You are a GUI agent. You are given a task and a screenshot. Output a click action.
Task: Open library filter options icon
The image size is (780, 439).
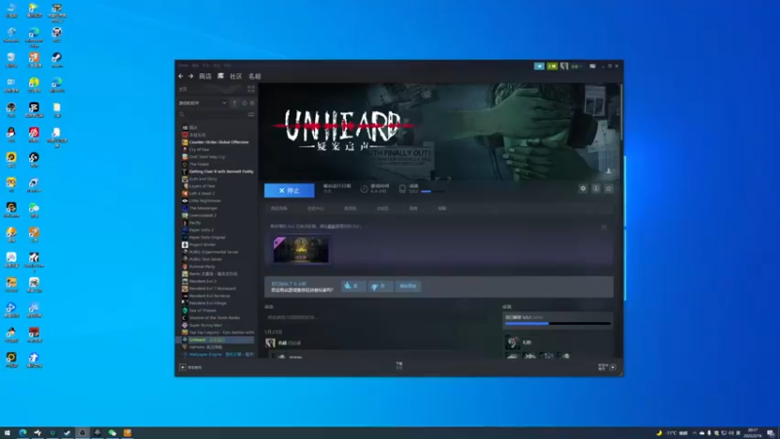click(x=251, y=114)
